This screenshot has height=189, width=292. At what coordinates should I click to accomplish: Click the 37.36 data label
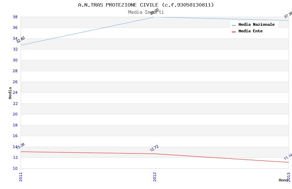288,15
